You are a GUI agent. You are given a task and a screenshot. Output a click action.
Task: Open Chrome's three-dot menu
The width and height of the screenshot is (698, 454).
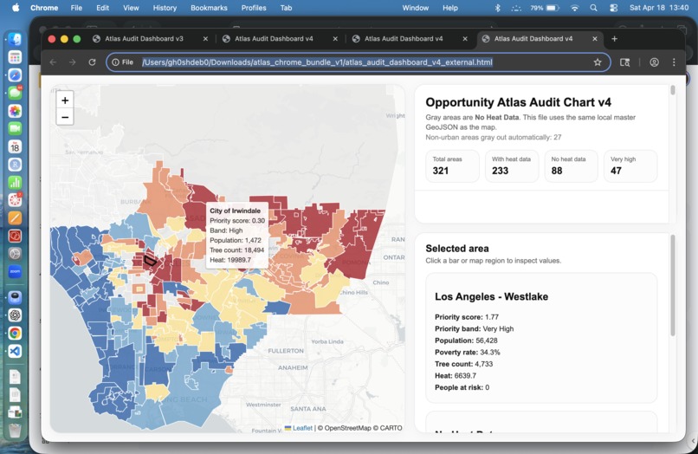click(674, 62)
